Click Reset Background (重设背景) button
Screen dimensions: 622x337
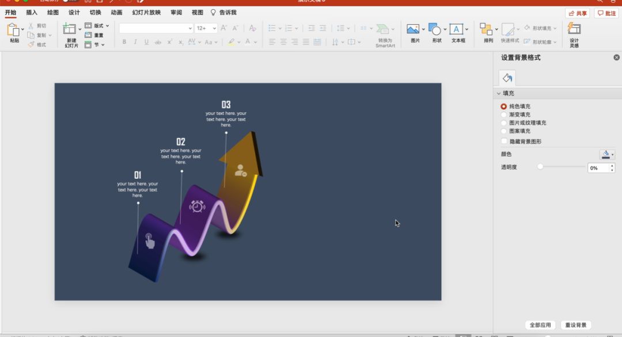click(575, 325)
